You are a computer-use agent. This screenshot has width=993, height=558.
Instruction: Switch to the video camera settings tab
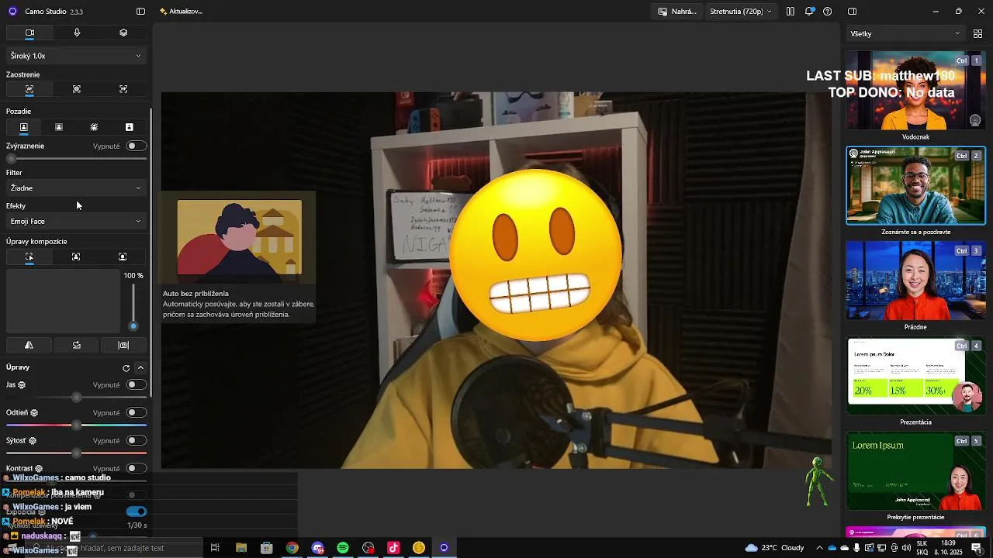tap(29, 33)
